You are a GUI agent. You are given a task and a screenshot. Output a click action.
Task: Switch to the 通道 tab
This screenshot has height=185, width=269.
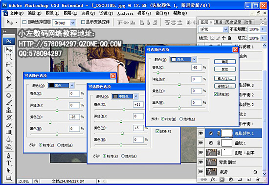pos(218,22)
